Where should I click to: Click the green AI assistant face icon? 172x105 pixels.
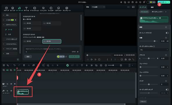[x=68, y=65]
